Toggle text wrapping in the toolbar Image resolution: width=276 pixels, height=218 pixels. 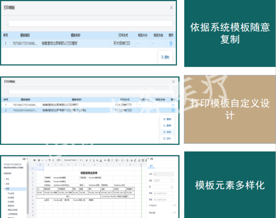click(127, 160)
